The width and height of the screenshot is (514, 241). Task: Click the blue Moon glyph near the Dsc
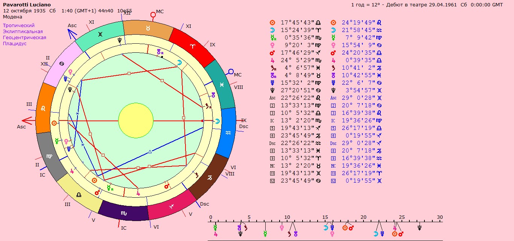click(217, 121)
